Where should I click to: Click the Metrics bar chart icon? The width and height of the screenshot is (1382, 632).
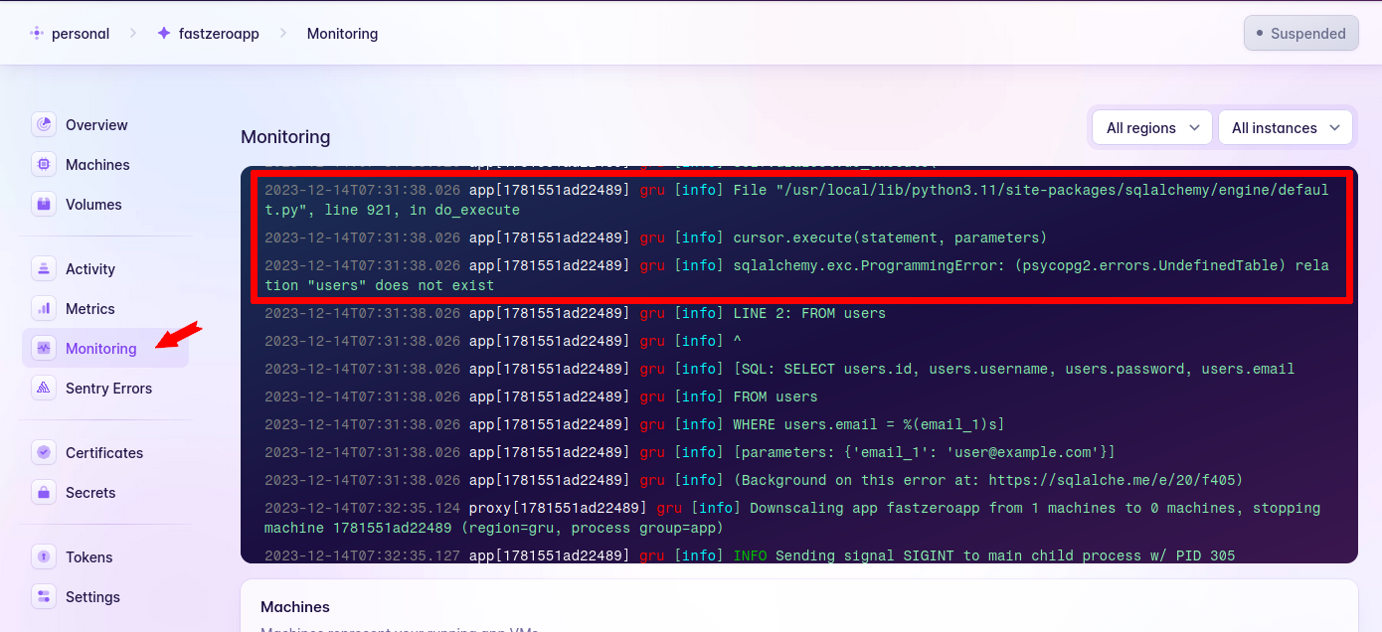44,309
